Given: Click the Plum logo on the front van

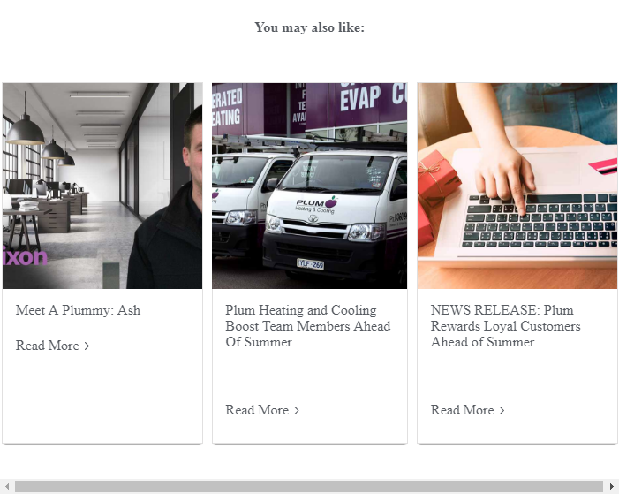Looking at the screenshot, I should click(316, 205).
